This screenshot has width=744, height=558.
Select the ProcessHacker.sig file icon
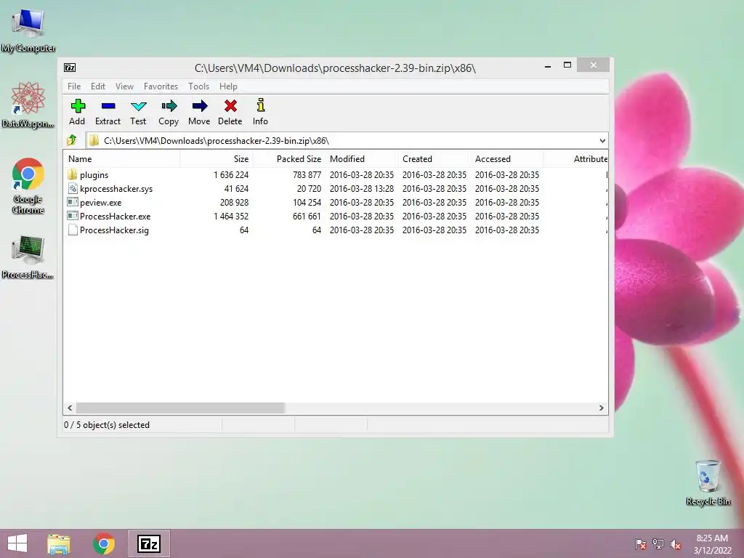point(72,230)
